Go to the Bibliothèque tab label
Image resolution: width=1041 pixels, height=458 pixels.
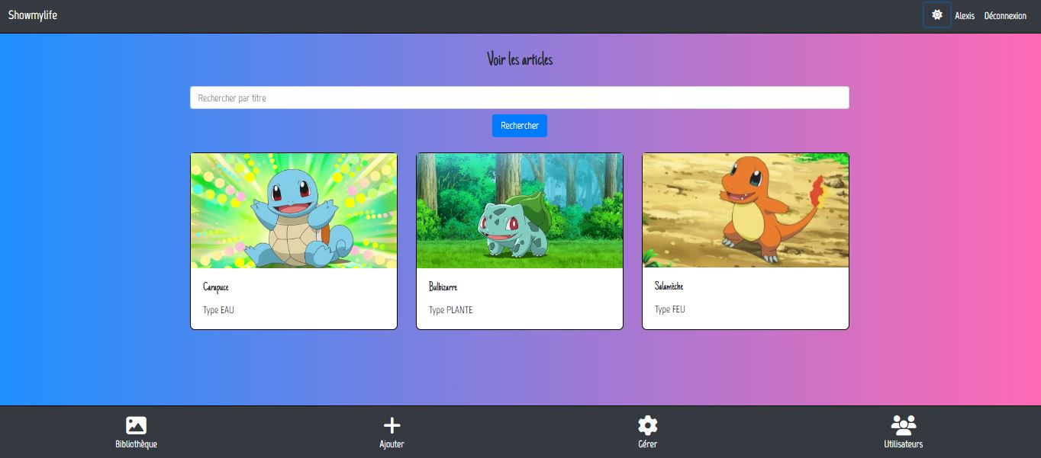(136, 444)
